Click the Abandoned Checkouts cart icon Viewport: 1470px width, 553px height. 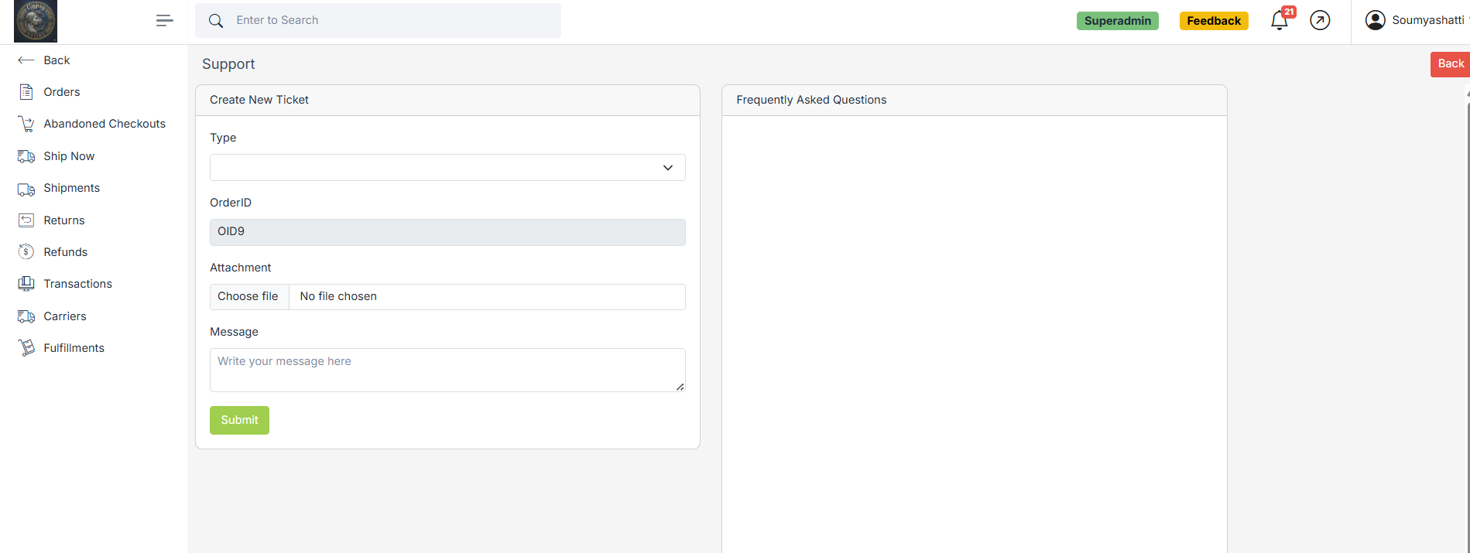point(26,124)
